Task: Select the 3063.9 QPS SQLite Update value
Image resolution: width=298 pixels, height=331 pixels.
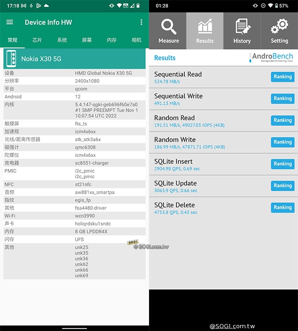Action: [x=176, y=190]
